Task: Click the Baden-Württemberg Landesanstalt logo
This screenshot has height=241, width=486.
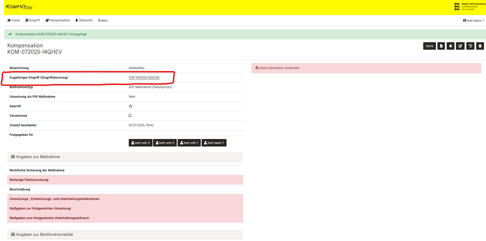Action: pos(469,7)
